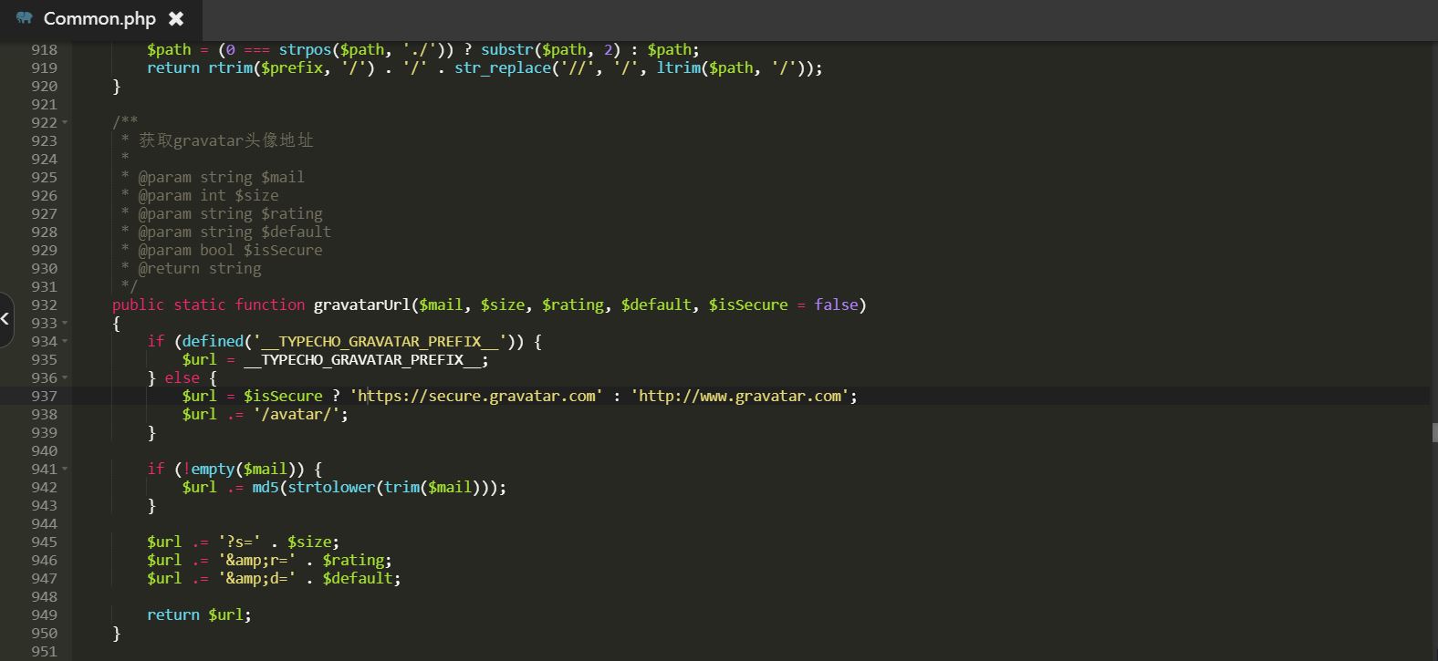Click the vertical scrollbar position marker
This screenshot has width=1438, height=661.
tap(1433, 433)
